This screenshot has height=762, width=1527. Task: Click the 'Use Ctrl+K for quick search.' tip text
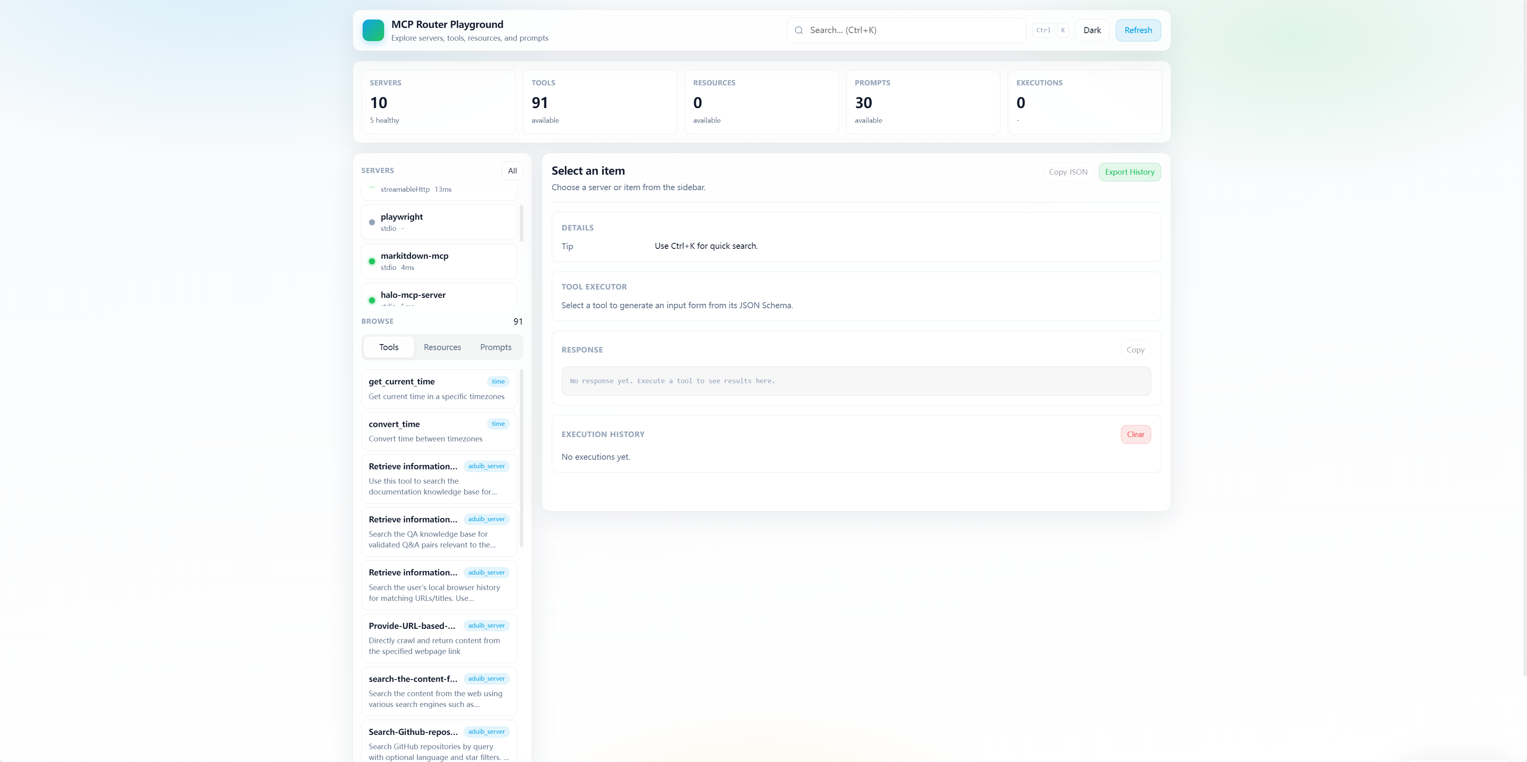point(706,246)
